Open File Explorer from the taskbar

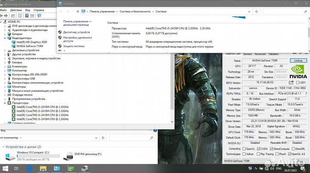(x=43, y=168)
